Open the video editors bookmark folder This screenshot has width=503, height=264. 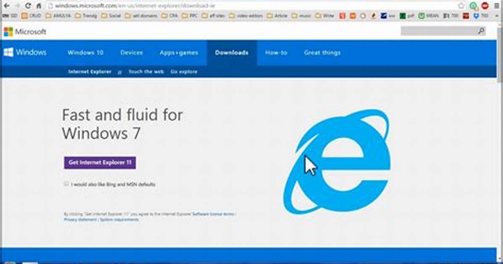coord(246,16)
